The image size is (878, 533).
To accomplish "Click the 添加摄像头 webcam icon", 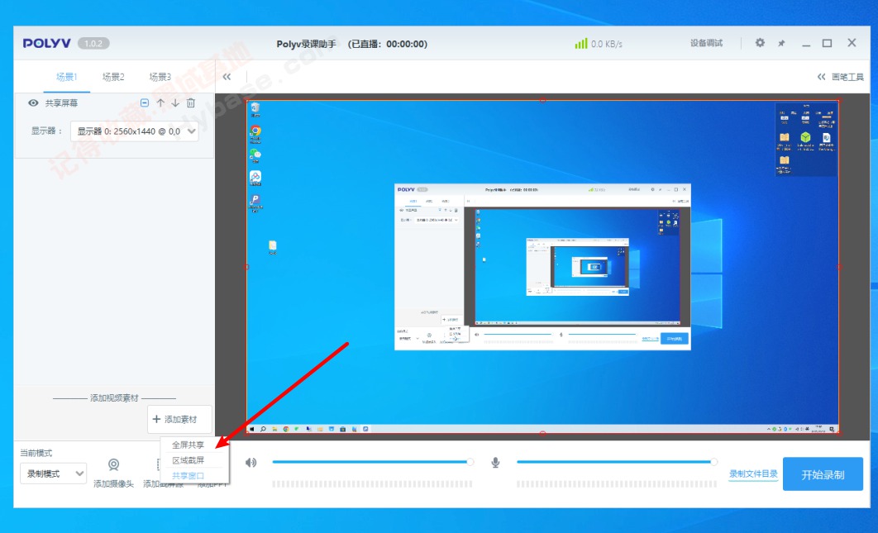I will coord(113,464).
